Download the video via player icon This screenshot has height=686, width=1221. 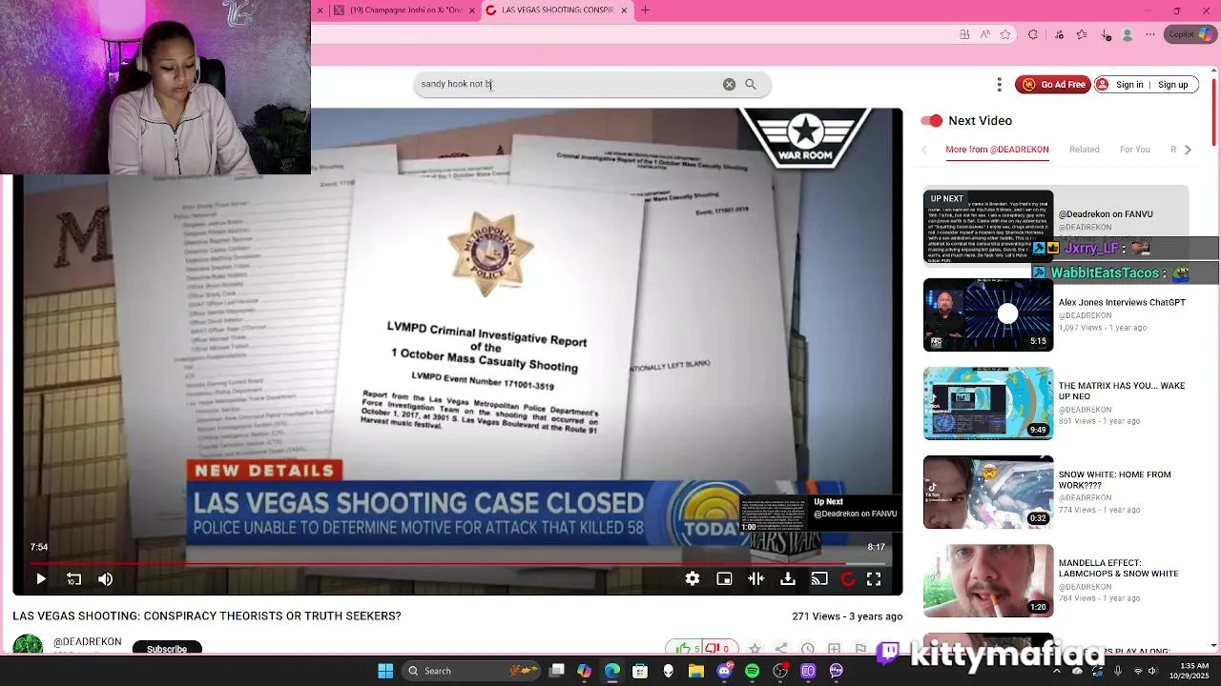tap(788, 578)
